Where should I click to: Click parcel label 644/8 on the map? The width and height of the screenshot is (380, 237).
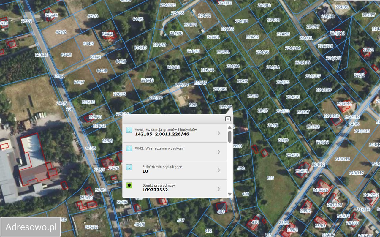coord(102,71)
